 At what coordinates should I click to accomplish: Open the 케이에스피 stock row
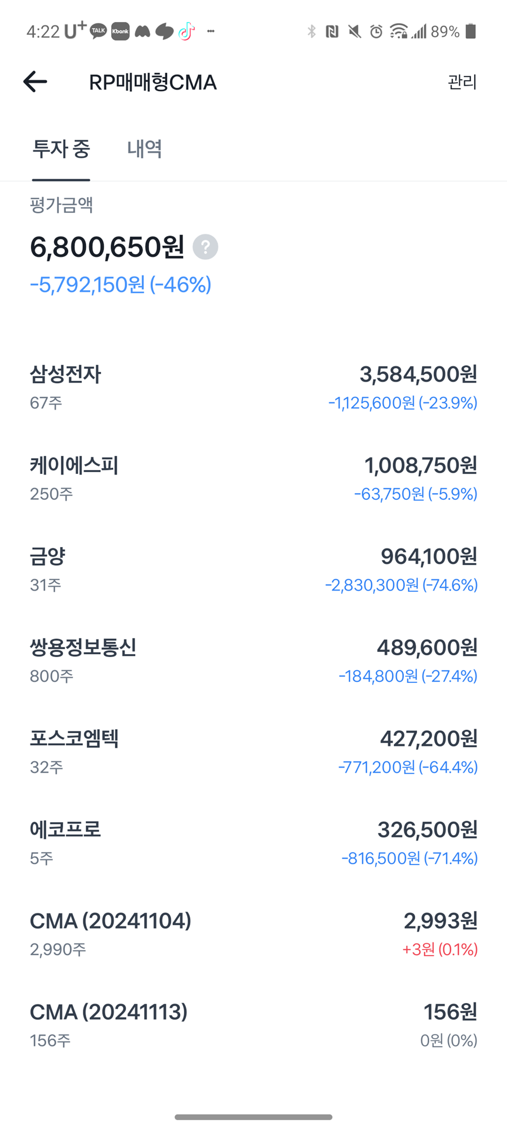(x=253, y=479)
